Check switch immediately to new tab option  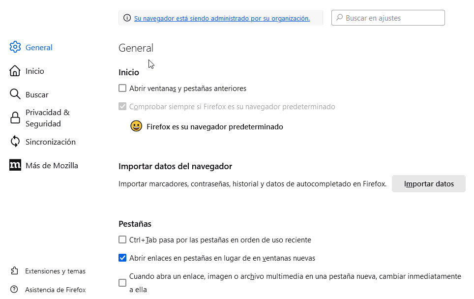click(122, 283)
